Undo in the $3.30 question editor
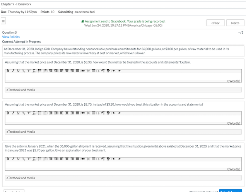246x192 pixels. [114, 71]
